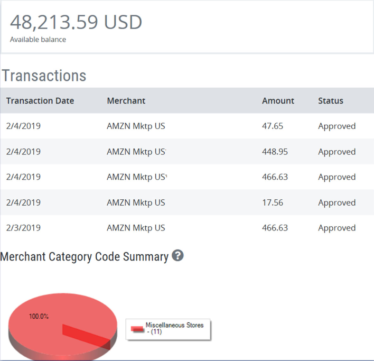Image resolution: width=374 pixels, height=361 pixels.
Task: Click the 48,213.59 USD available balance
Action: click(76, 22)
